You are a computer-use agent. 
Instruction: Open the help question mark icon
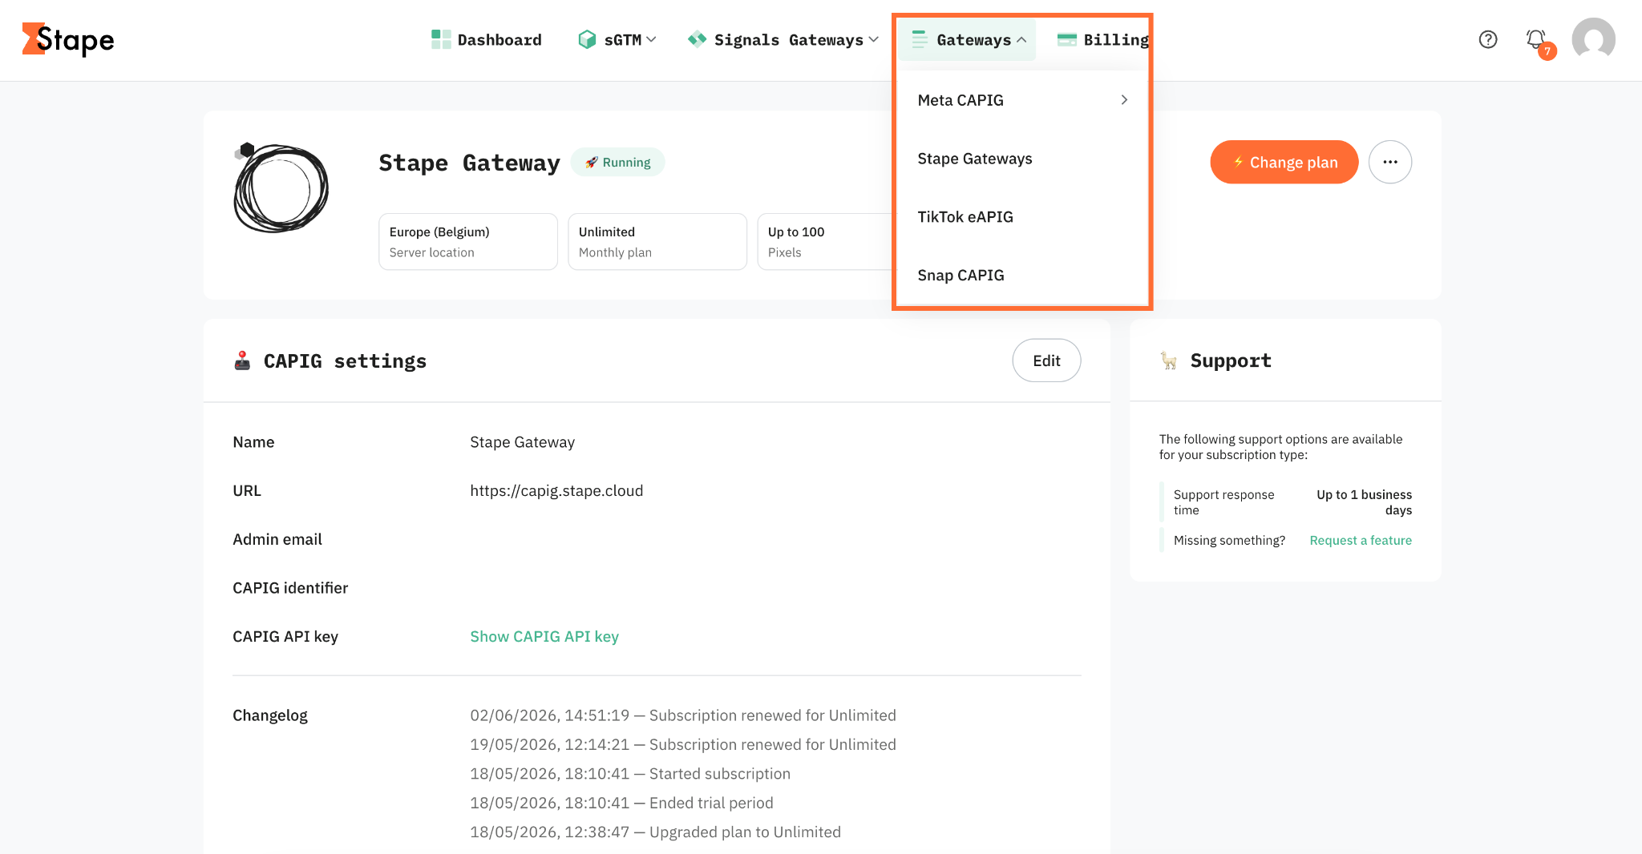coord(1488,39)
